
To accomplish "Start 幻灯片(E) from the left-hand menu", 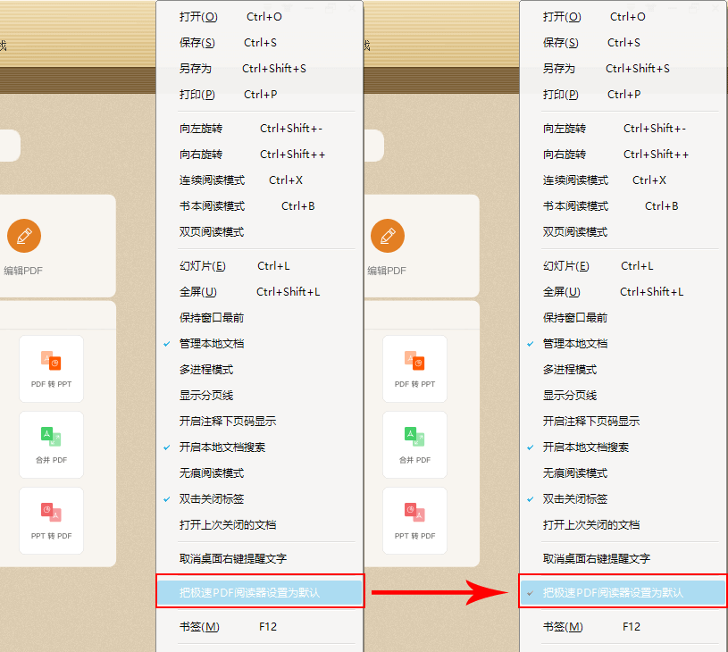I will 260,266.
